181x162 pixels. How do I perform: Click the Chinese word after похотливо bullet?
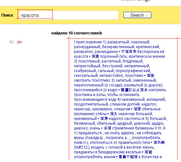(150, 76)
